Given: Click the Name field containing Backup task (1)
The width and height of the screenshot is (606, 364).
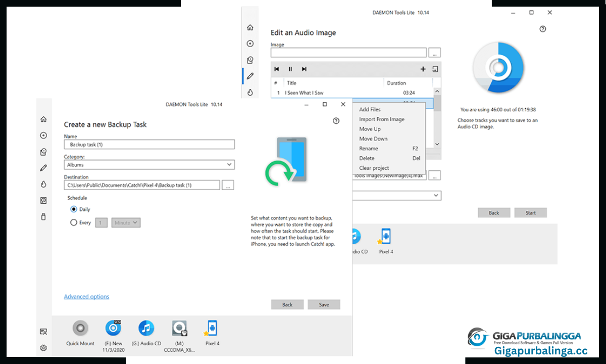Looking at the screenshot, I should tap(149, 145).
